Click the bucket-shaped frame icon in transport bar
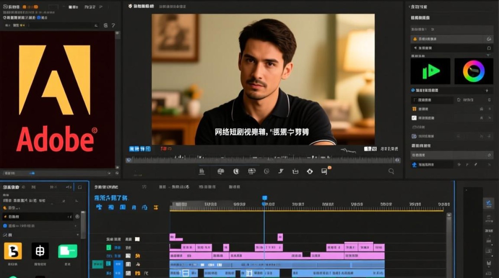 coord(296,171)
